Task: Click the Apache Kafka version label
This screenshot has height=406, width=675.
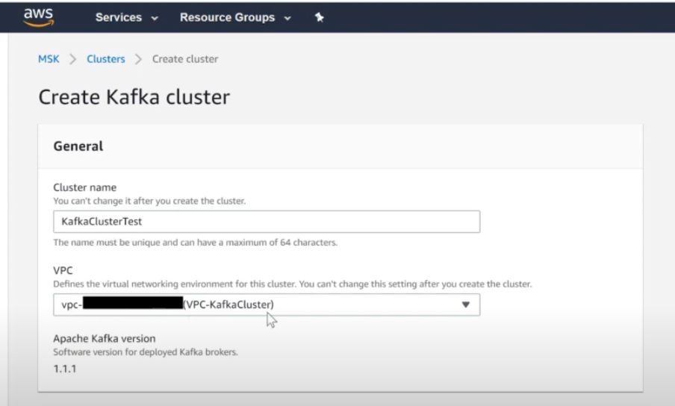Action: tap(105, 339)
